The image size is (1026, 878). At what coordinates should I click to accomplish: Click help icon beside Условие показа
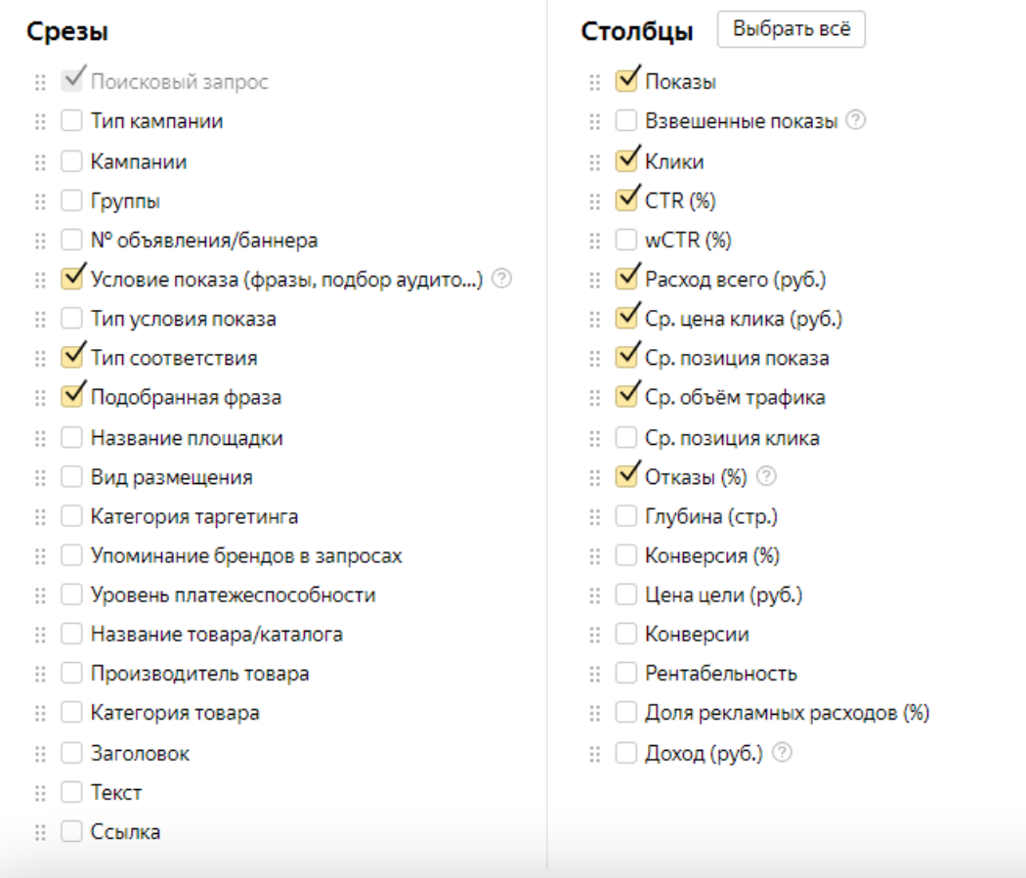coord(502,279)
